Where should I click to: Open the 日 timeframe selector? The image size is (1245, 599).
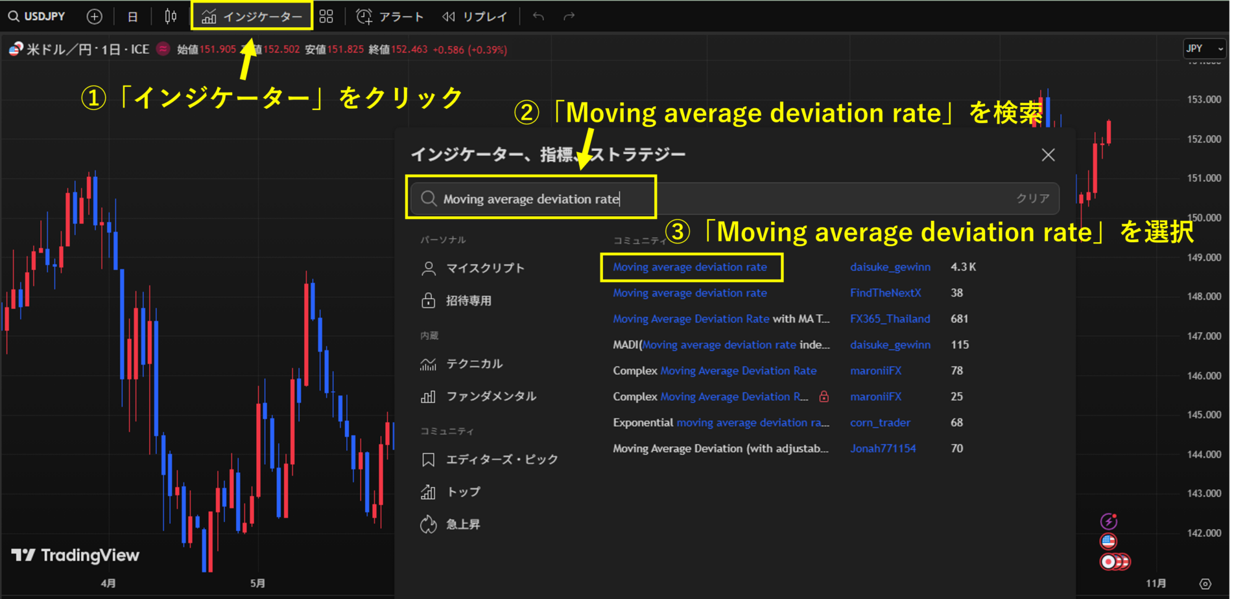[x=132, y=16]
